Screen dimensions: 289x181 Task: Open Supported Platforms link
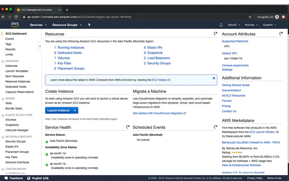235,41
